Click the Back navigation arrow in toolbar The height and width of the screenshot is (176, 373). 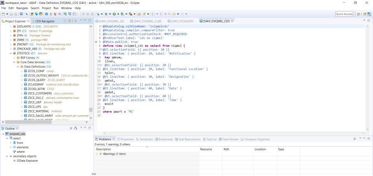point(174,14)
